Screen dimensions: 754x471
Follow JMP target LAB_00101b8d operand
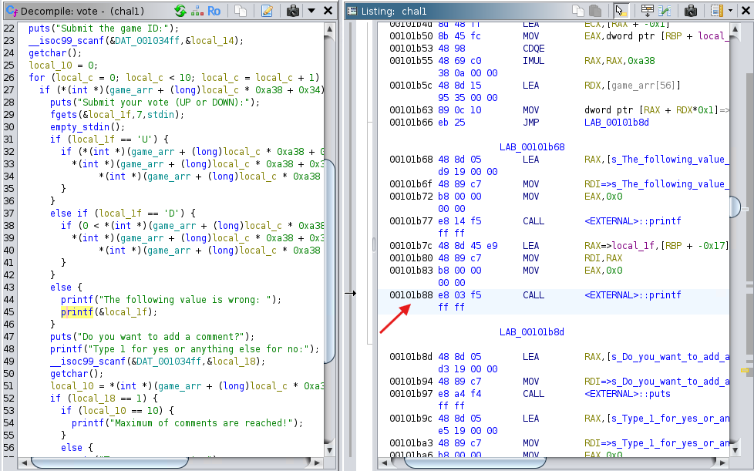pos(617,123)
